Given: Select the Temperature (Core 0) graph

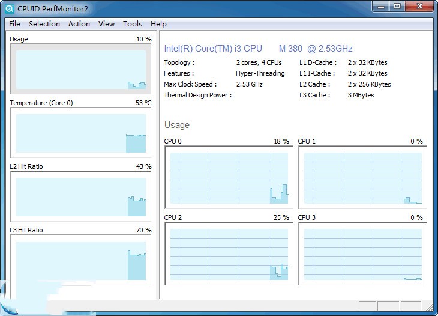Looking at the screenshot, I should tap(81, 133).
